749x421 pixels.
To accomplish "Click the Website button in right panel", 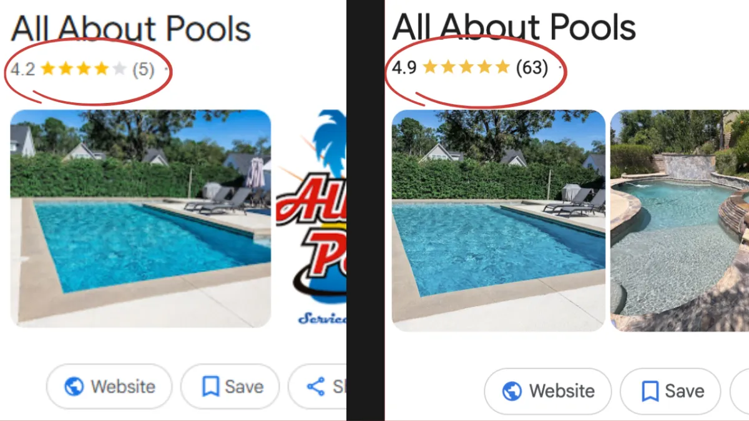I will pos(548,391).
